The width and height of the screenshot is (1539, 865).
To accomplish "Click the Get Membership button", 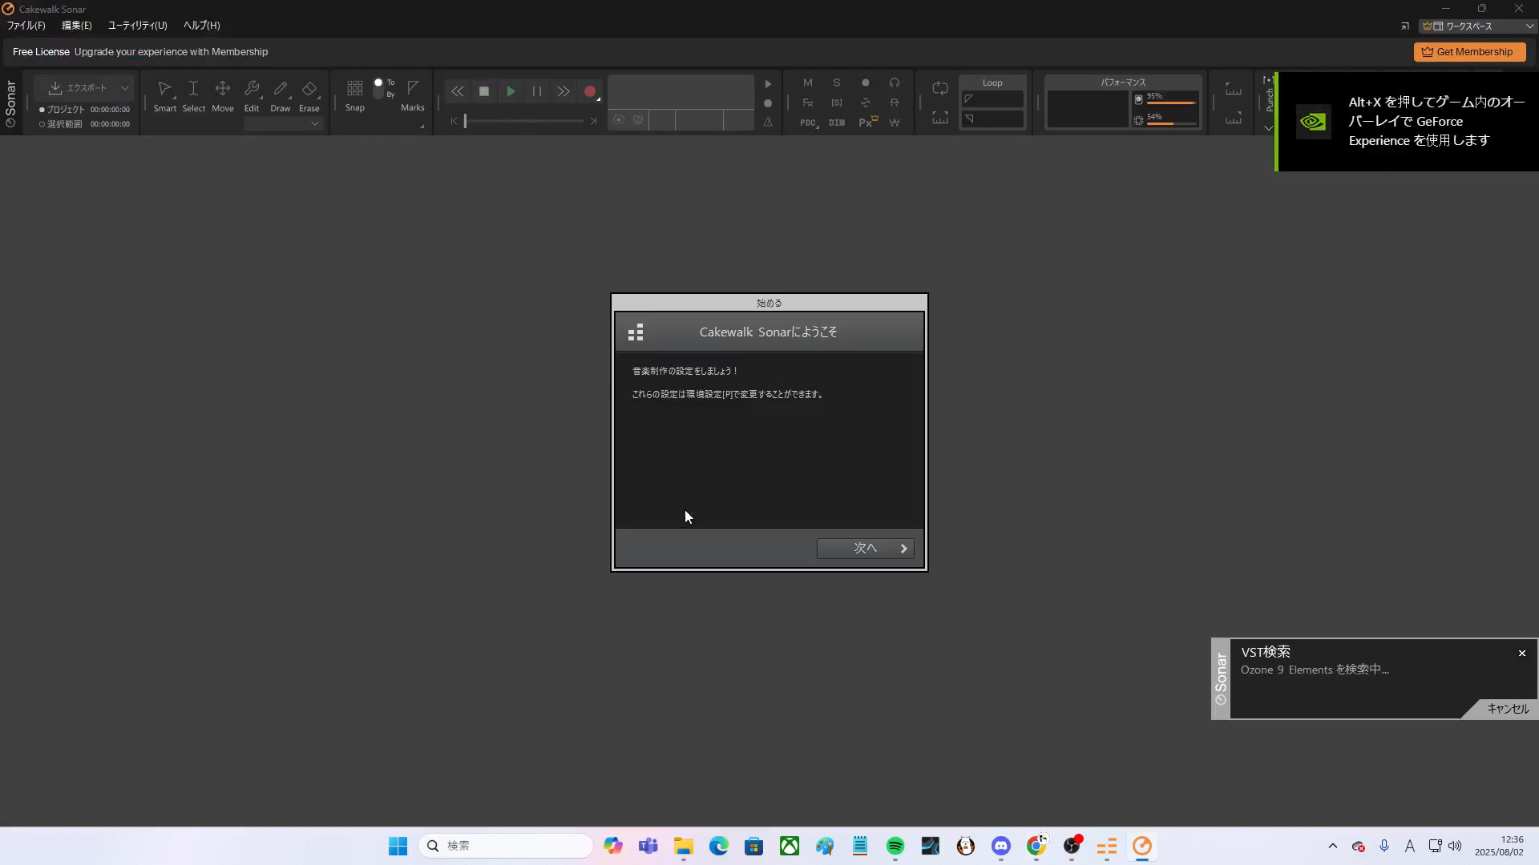I will [x=1469, y=52].
